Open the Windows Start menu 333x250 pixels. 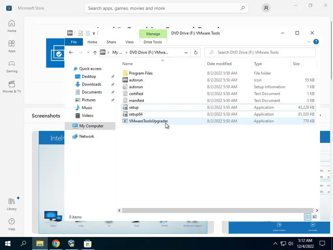pyautogui.click(x=8, y=243)
